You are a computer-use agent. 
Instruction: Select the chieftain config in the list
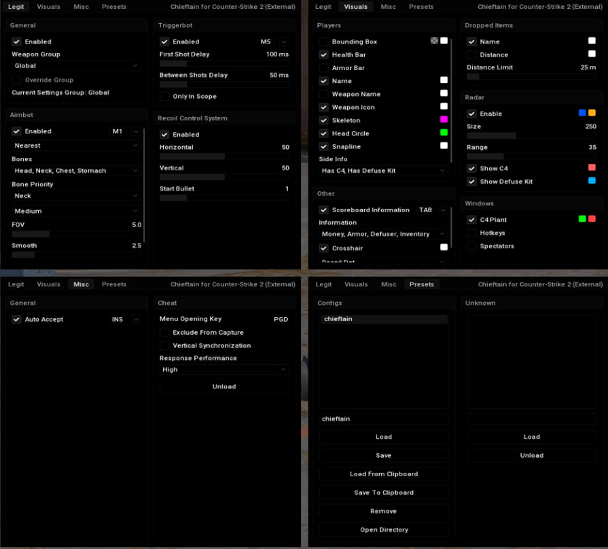383,319
